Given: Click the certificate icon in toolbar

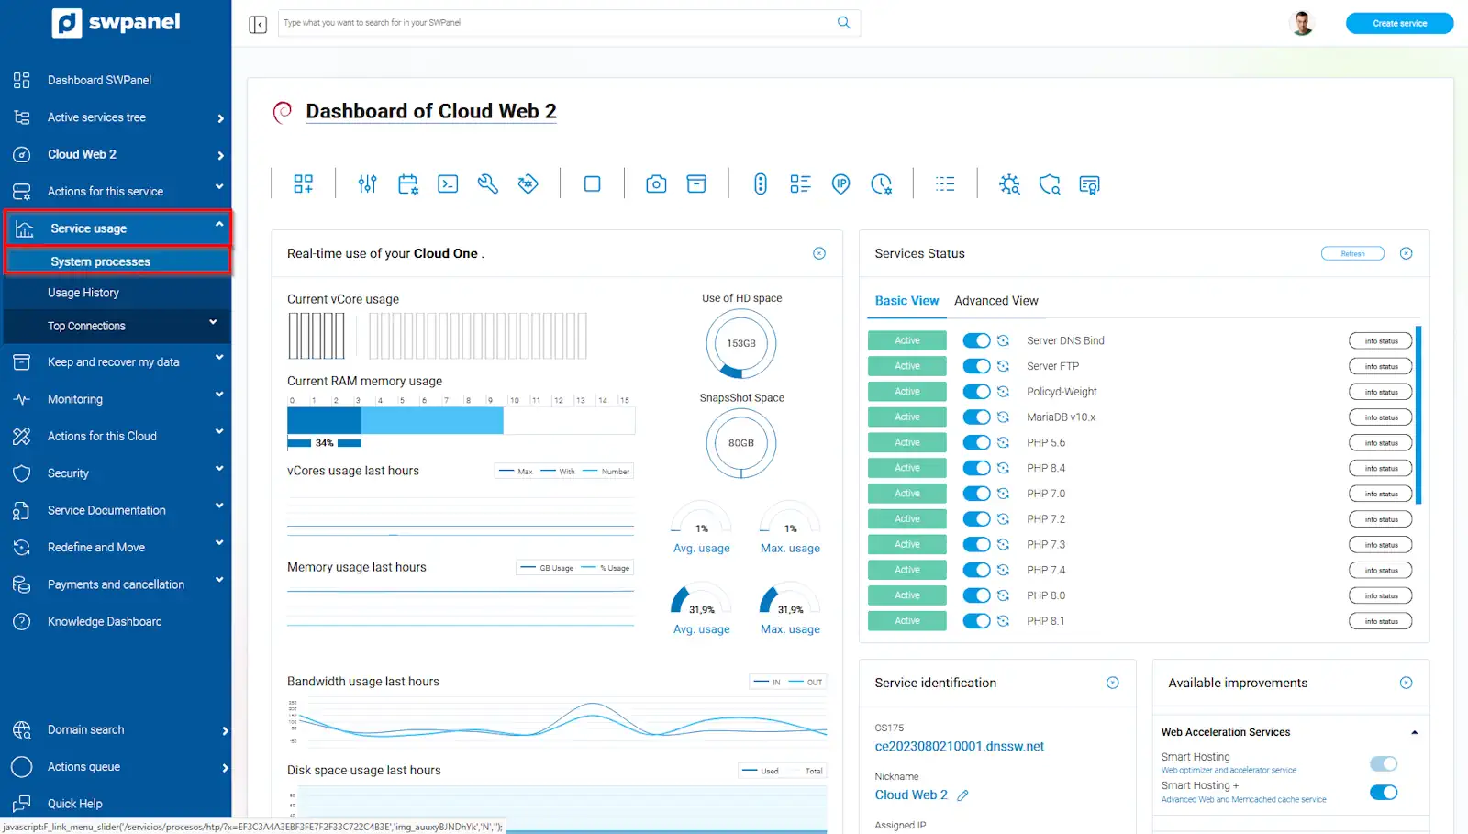Looking at the screenshot, I should [1089, 184].
